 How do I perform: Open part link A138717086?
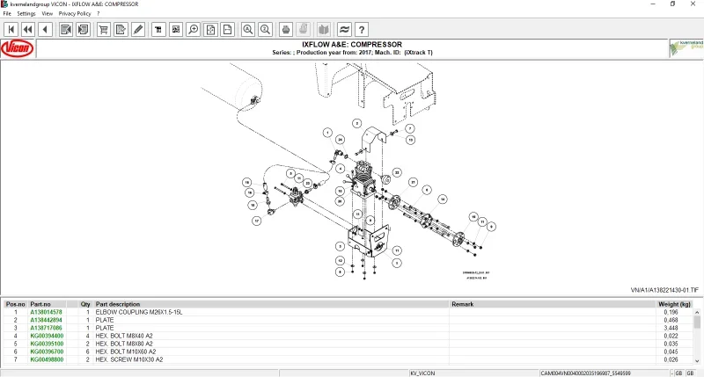47,328
